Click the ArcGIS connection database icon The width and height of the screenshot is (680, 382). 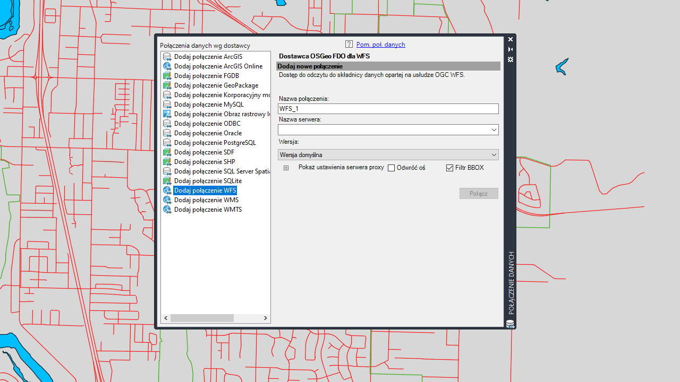point(167,57)
